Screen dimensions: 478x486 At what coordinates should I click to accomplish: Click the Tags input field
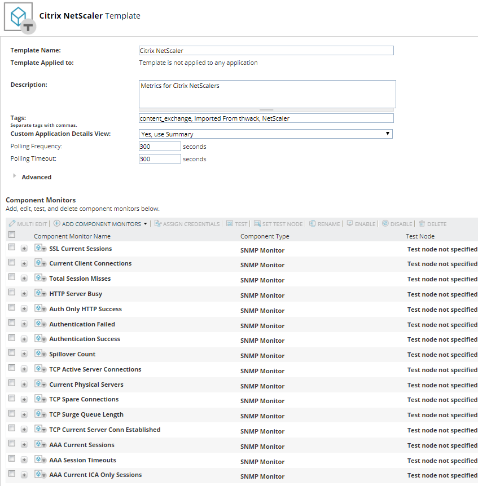(x=266, y=118)
